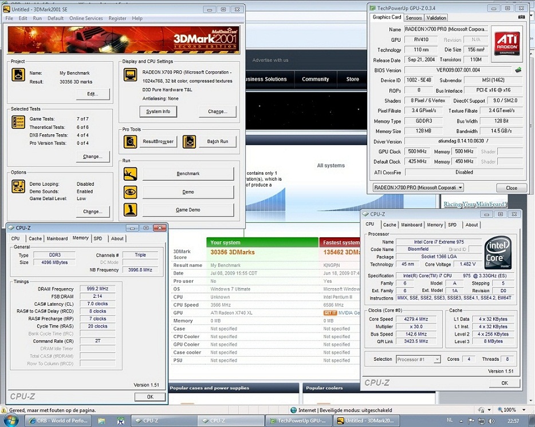Click the Demo eye icon
Screen dimensions: 535x427
click(131, 192)
